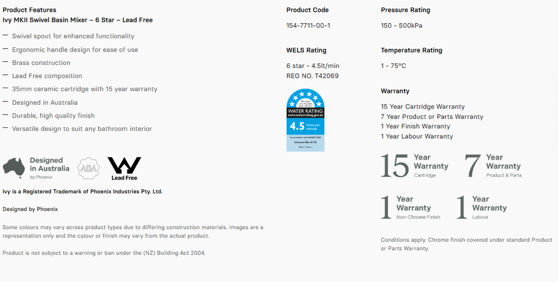Click the Ivy MKII Swivel Basin Mixer title
The width and height of the screenshot is (558, 282).
pos(78,20)
